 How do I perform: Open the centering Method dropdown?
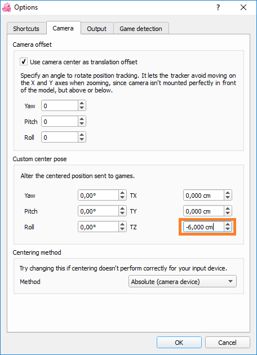click(183, 281)
